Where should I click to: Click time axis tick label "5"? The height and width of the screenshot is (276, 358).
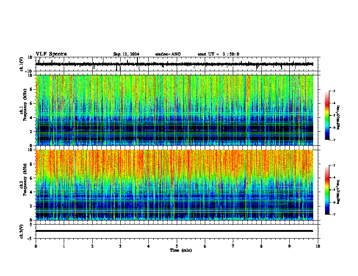click(x=177, y=246)
